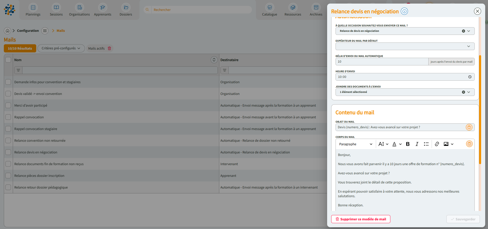
Task: Click the info icon beside Relance devis en négociation
Action: point(404,11)
